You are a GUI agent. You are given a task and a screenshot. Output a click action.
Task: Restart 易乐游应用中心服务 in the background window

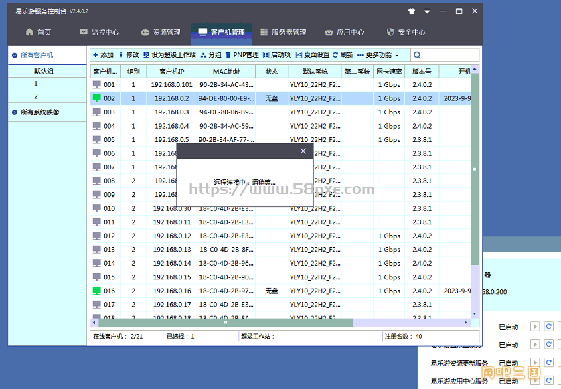coord(548,380)
